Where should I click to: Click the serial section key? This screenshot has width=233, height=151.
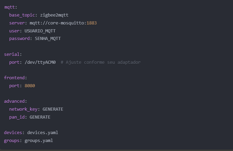point(12,54)
